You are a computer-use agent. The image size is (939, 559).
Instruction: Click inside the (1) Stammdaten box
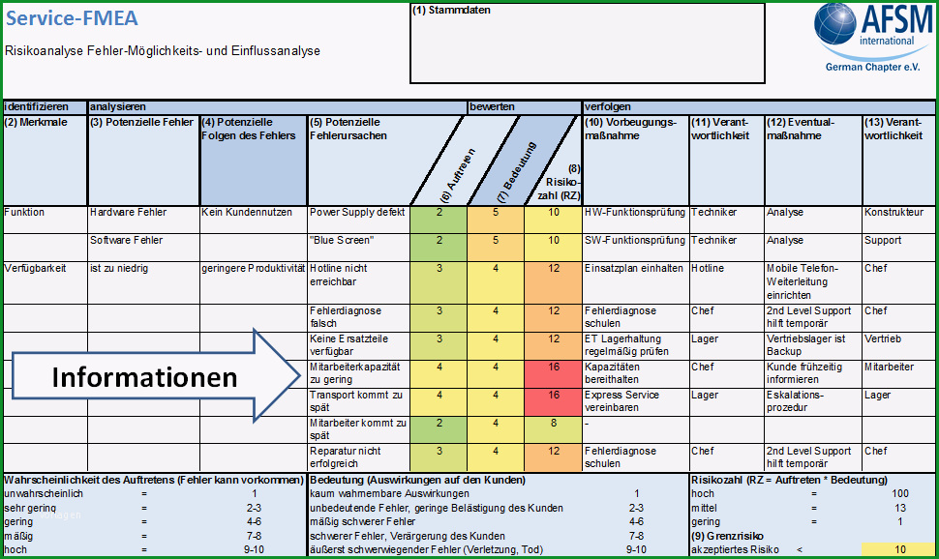point(587,44)
